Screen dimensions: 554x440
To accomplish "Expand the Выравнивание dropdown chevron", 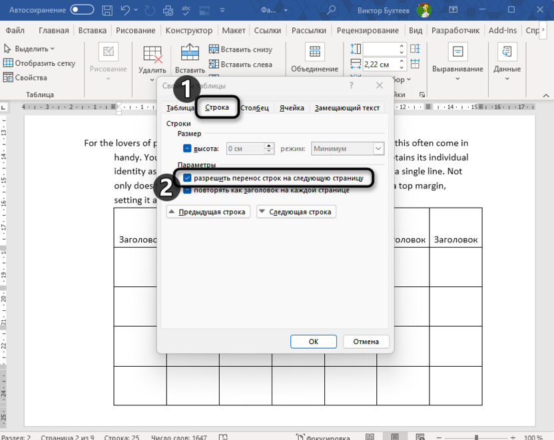I will (457, 79).
